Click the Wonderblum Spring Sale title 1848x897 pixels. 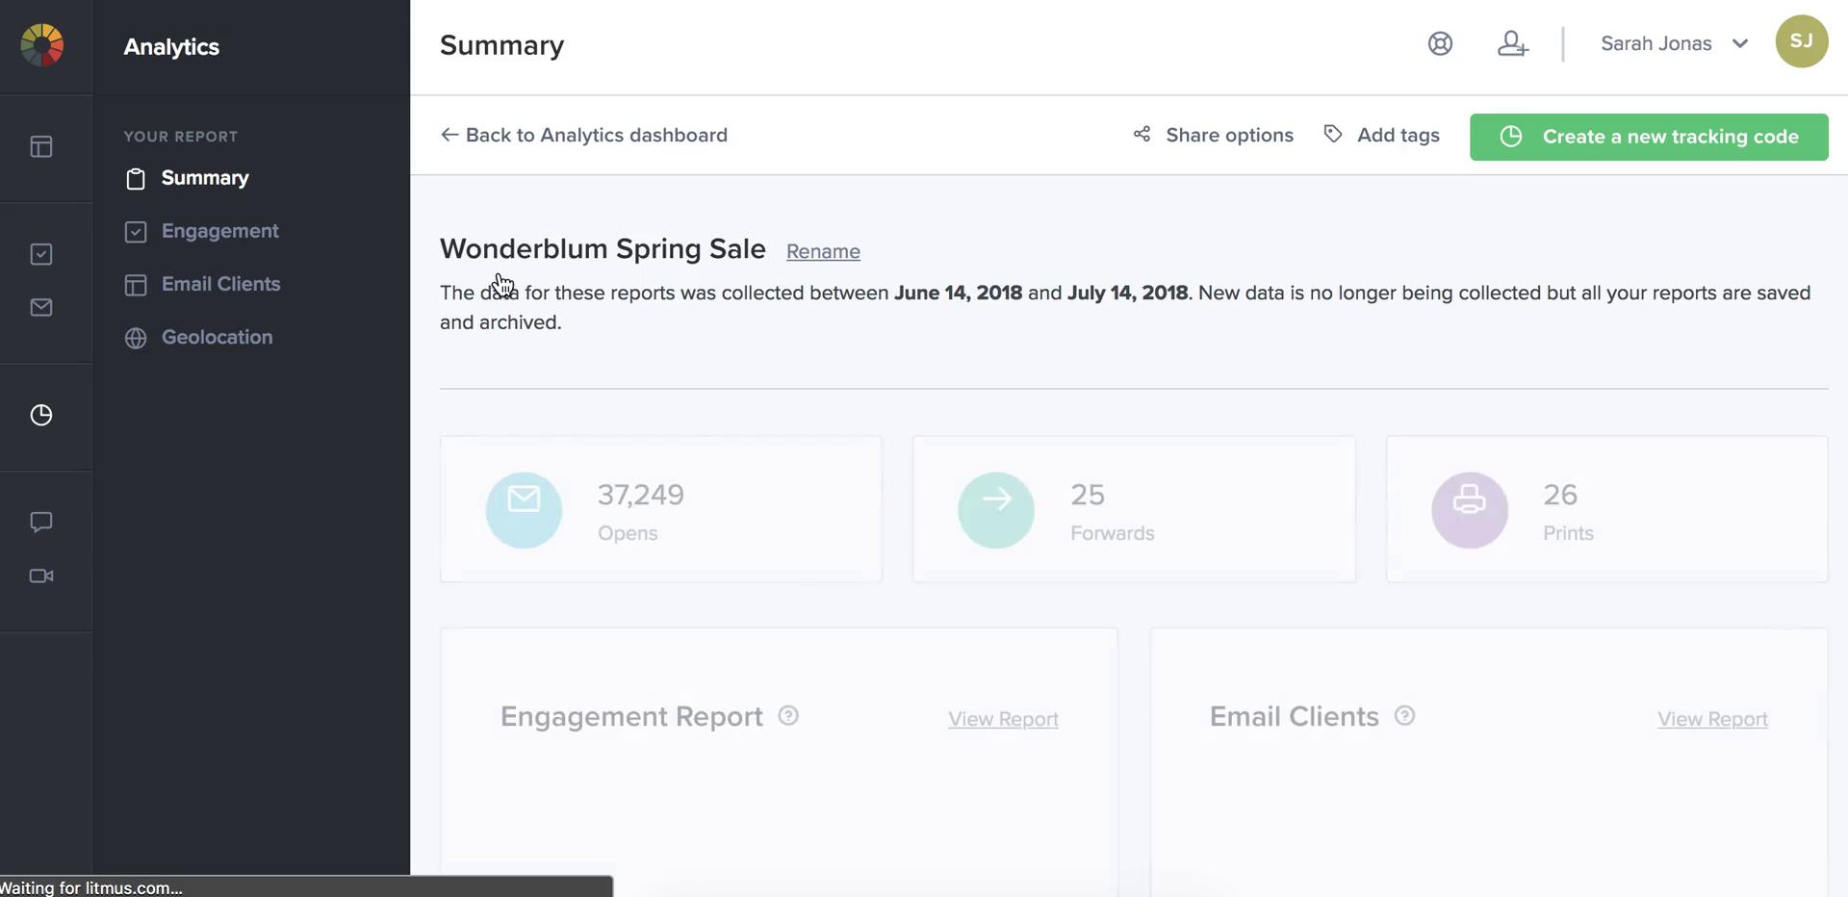point(603,248)
